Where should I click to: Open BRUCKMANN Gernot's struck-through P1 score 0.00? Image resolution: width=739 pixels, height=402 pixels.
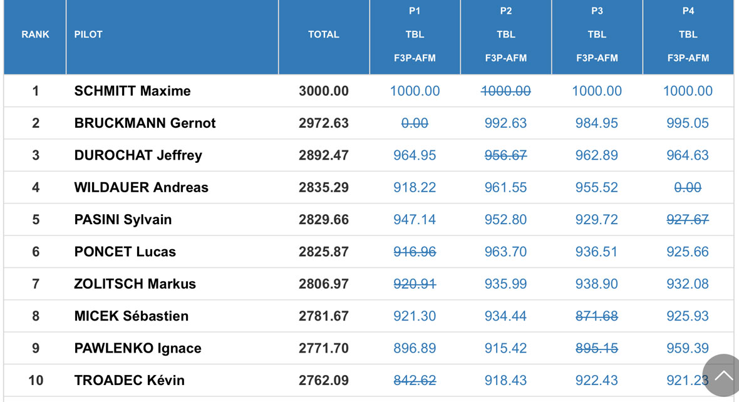coord(415,123)
